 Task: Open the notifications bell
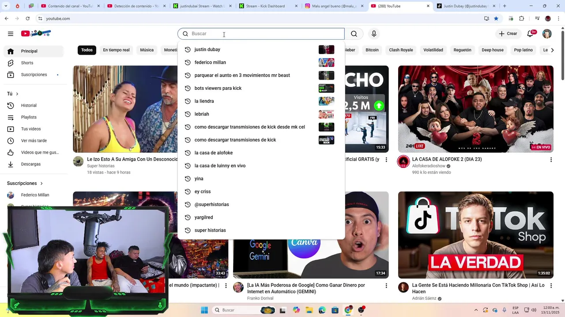[x=531, y=34]
